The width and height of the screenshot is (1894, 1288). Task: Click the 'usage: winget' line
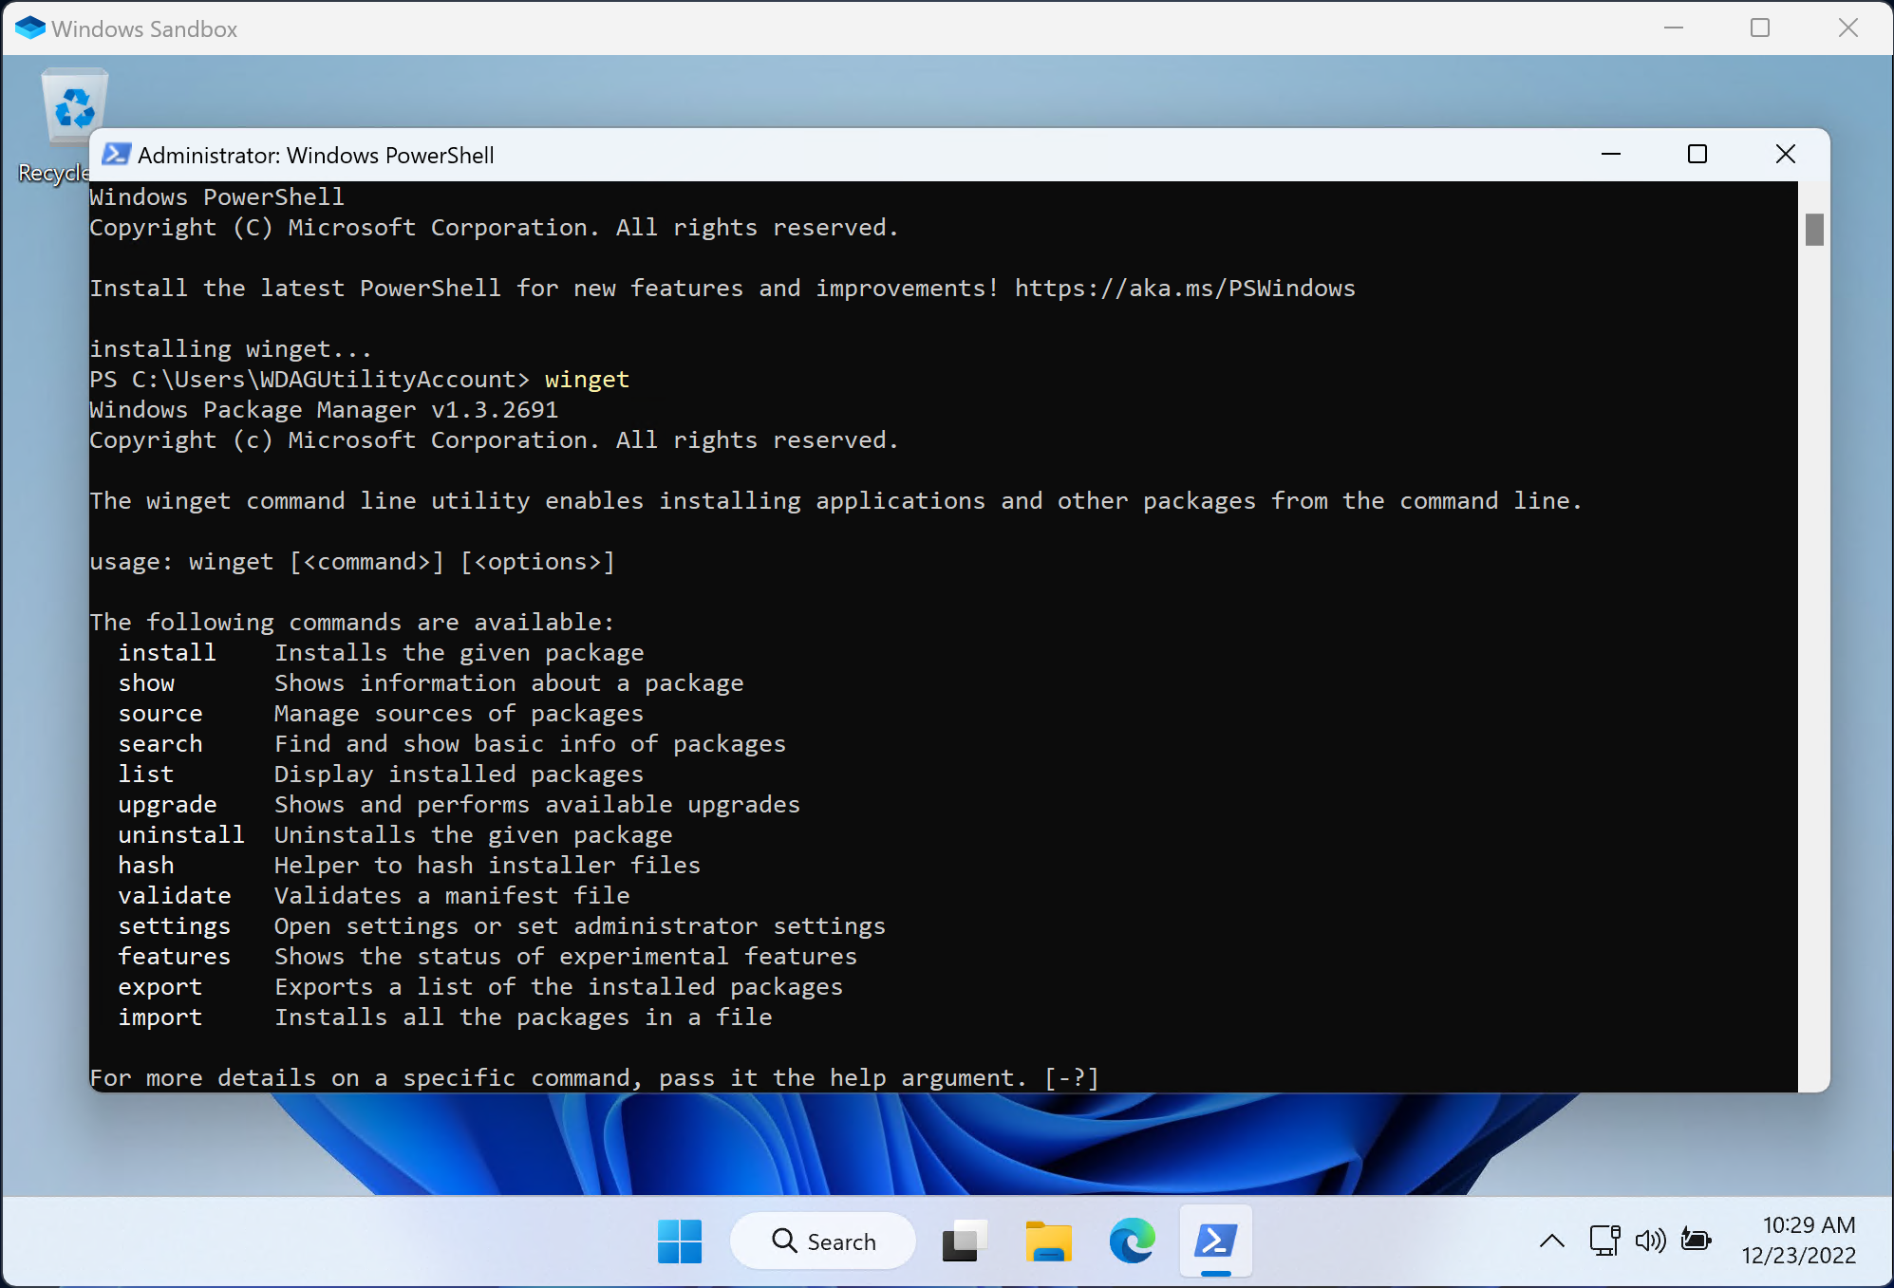pyautogui.click(x=352, y=562)
